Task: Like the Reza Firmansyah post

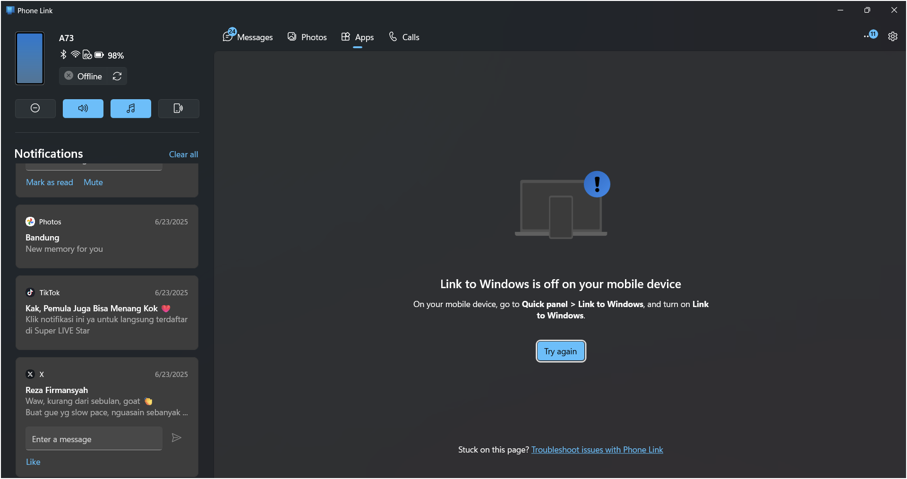Action: coord(33,462)
